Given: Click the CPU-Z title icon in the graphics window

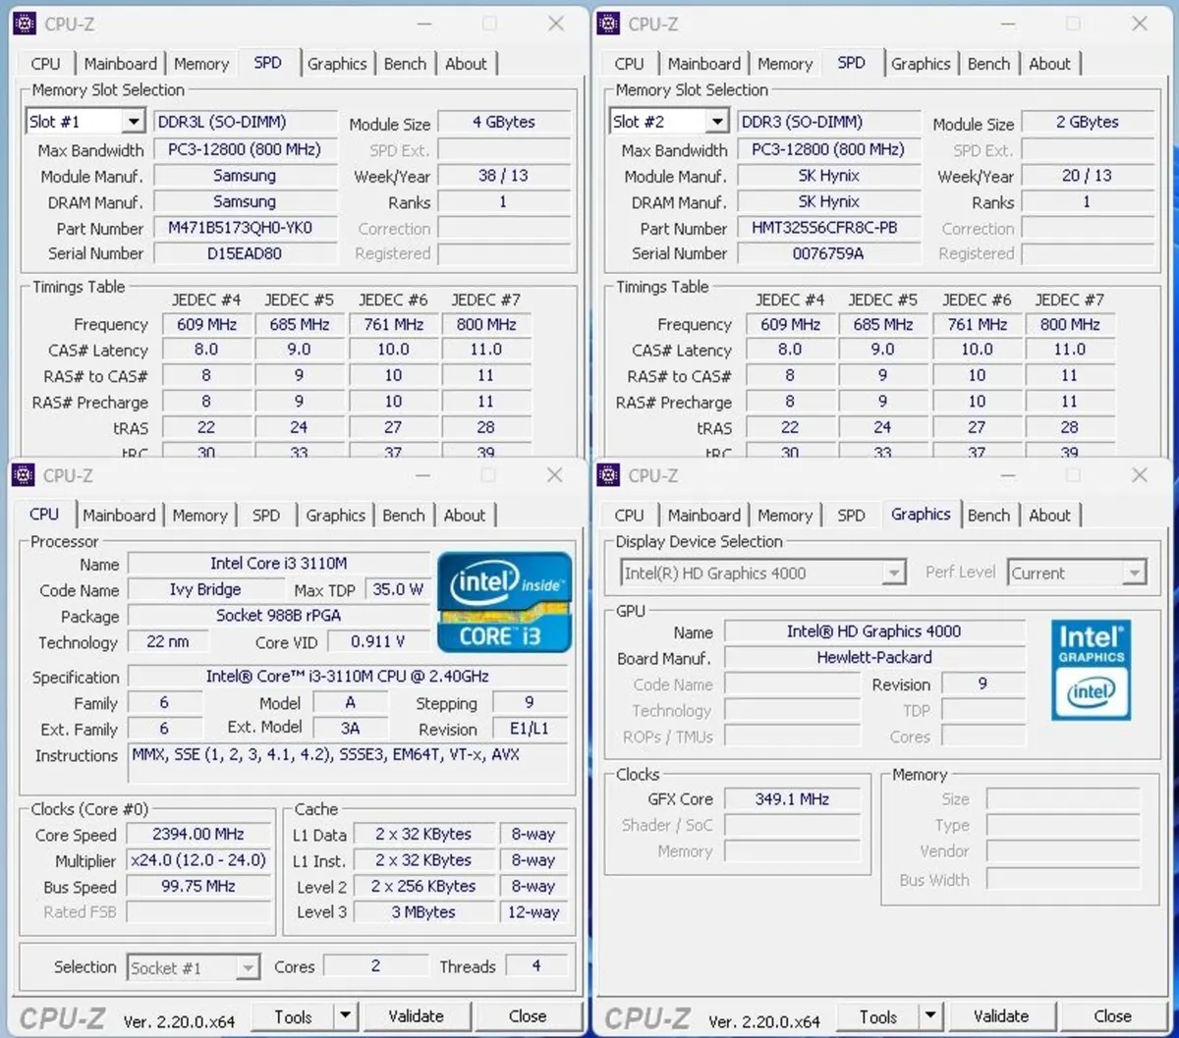Looking at the screenshot, I should 609,475.
